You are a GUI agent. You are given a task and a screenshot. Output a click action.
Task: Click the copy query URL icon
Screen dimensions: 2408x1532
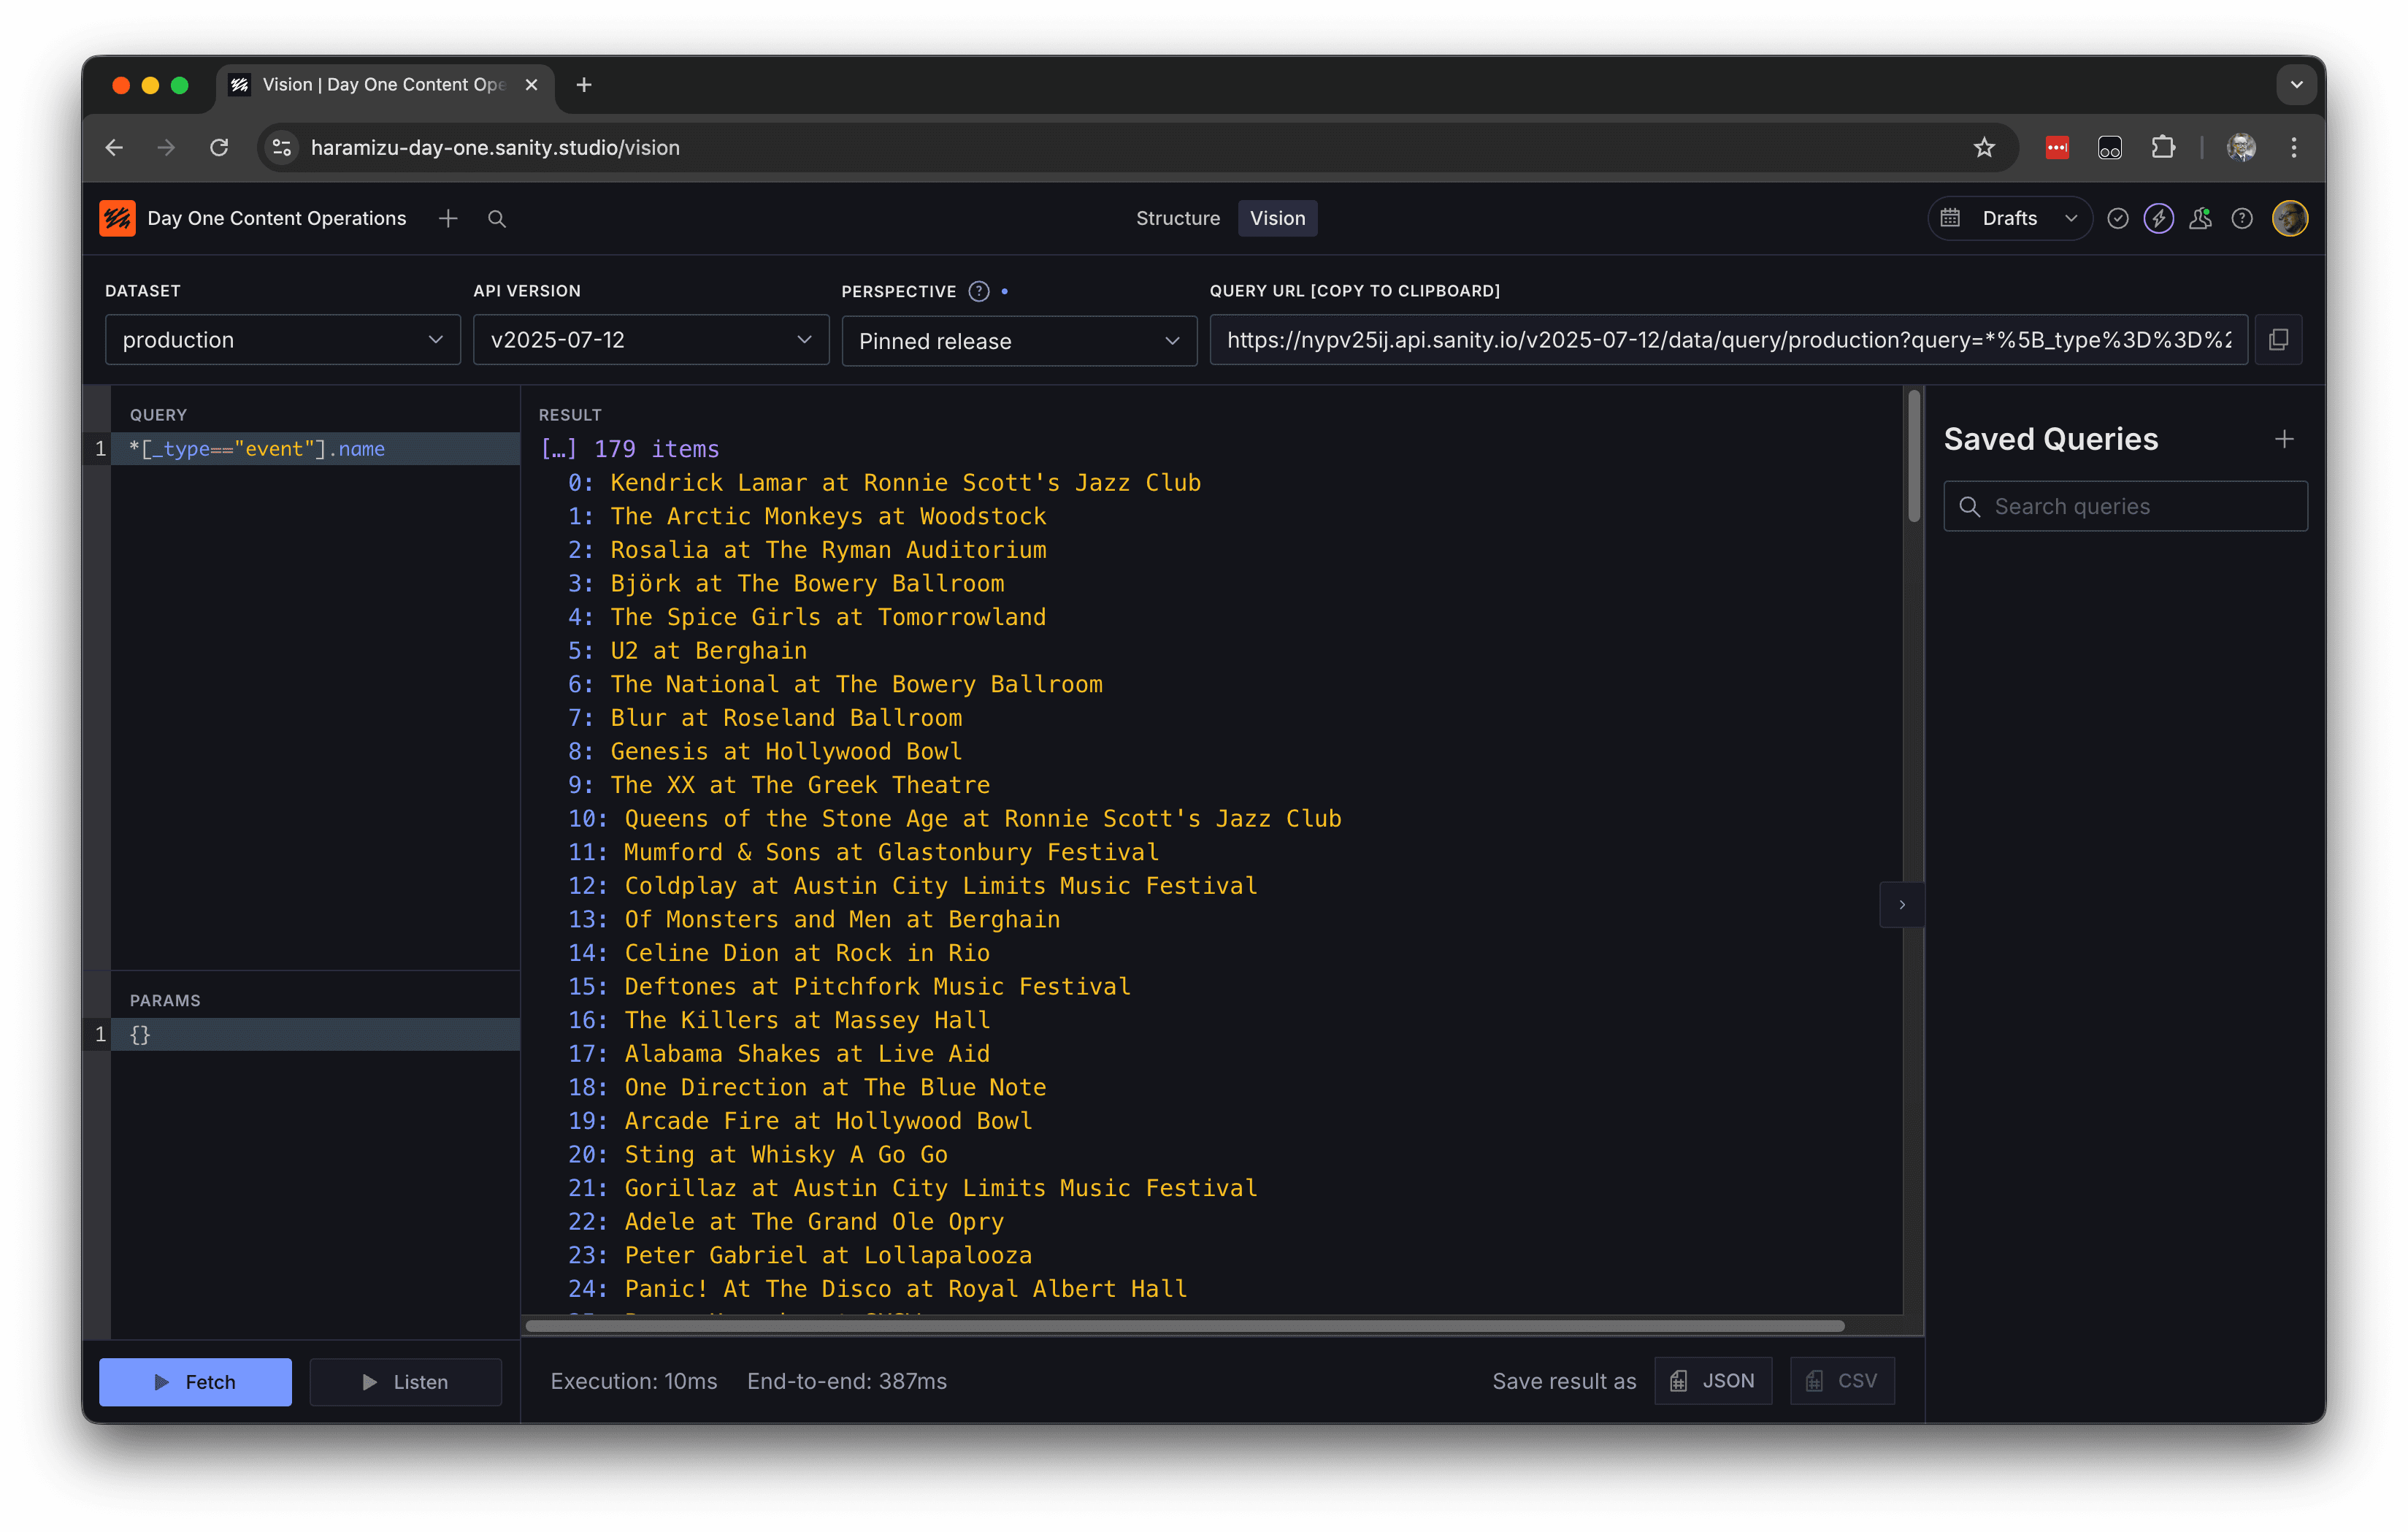click(2278, 340)
